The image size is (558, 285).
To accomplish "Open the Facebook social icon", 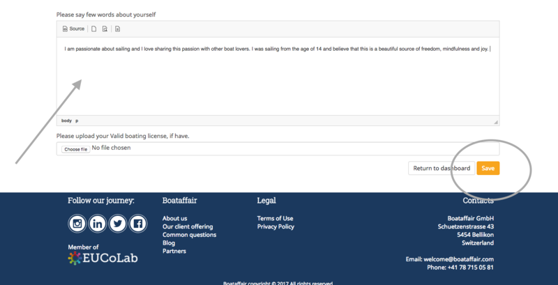I will click(138, 224).
